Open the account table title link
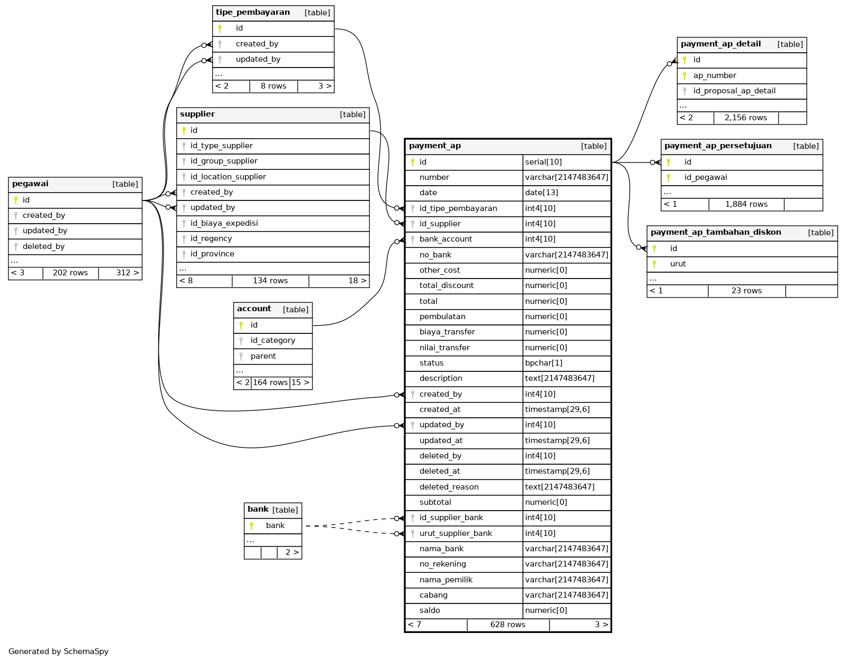This screenshot has height=662, width=846. [254, 309]
